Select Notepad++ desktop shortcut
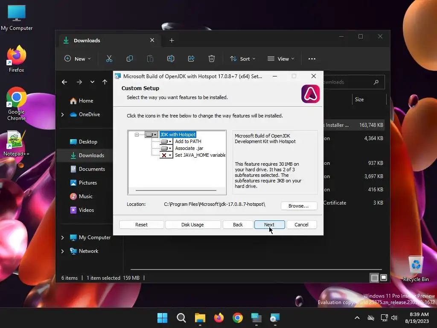 point(16,143)
